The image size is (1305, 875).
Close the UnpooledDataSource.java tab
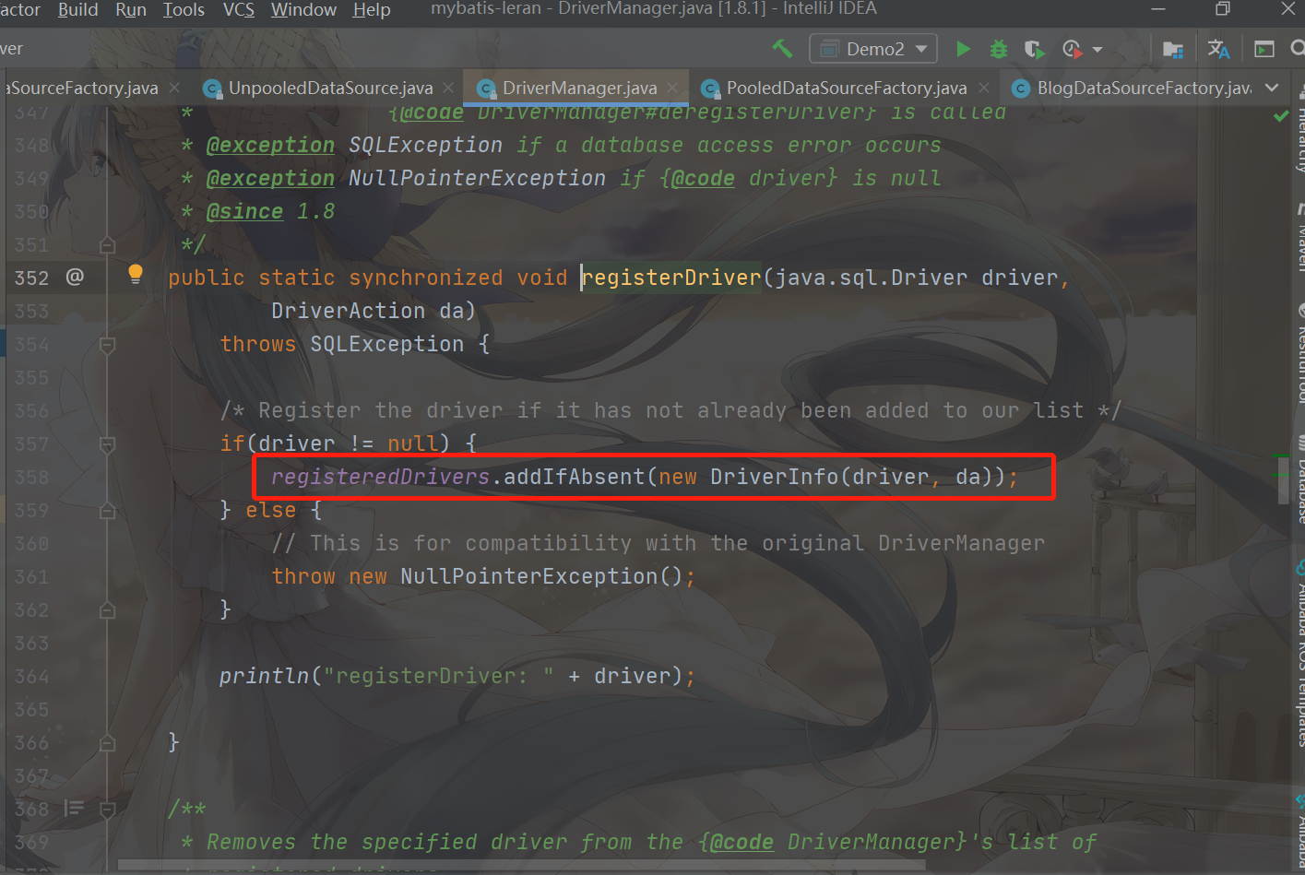coord(448,88)
